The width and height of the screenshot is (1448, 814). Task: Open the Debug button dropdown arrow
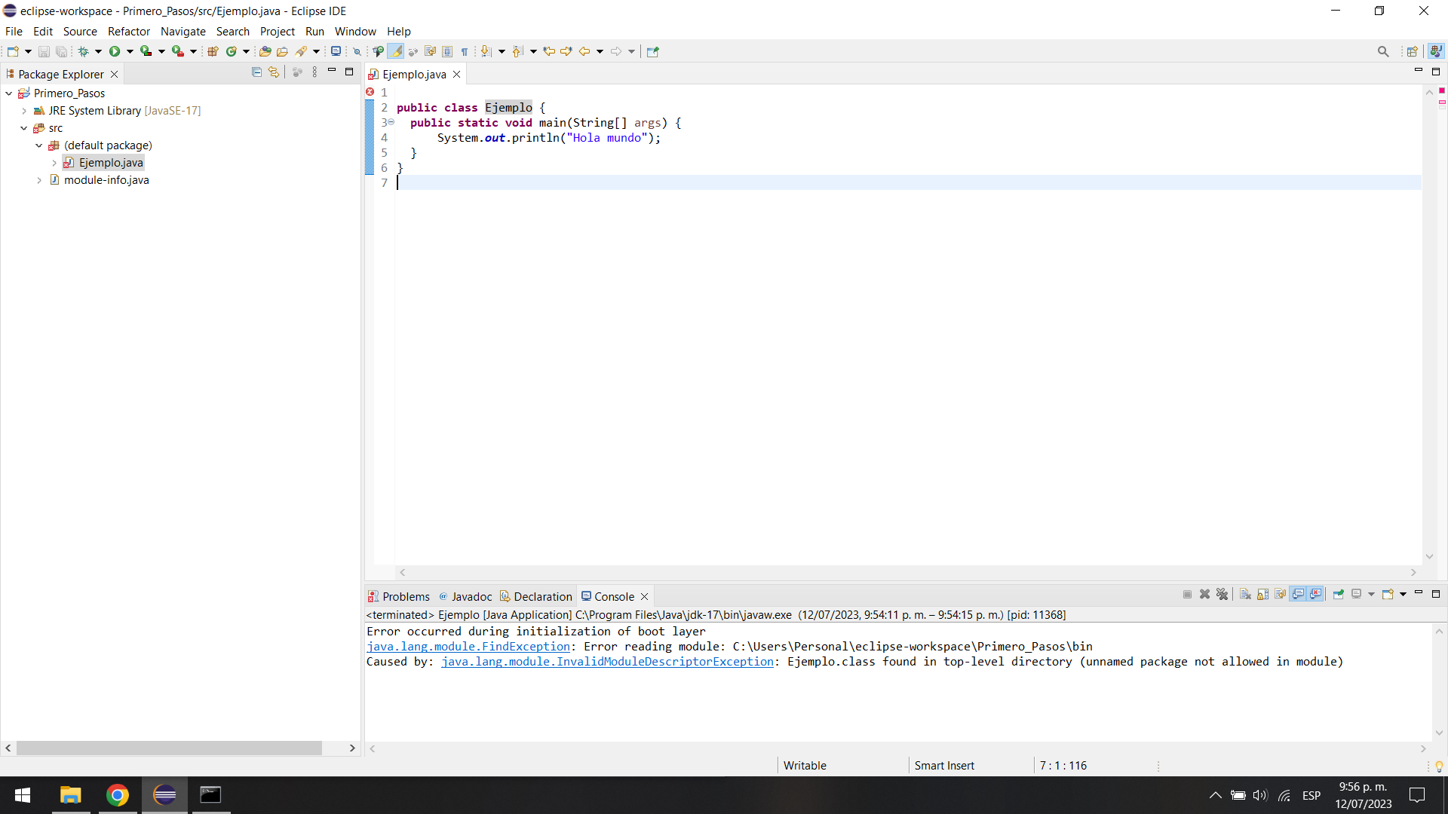(98, 52)
